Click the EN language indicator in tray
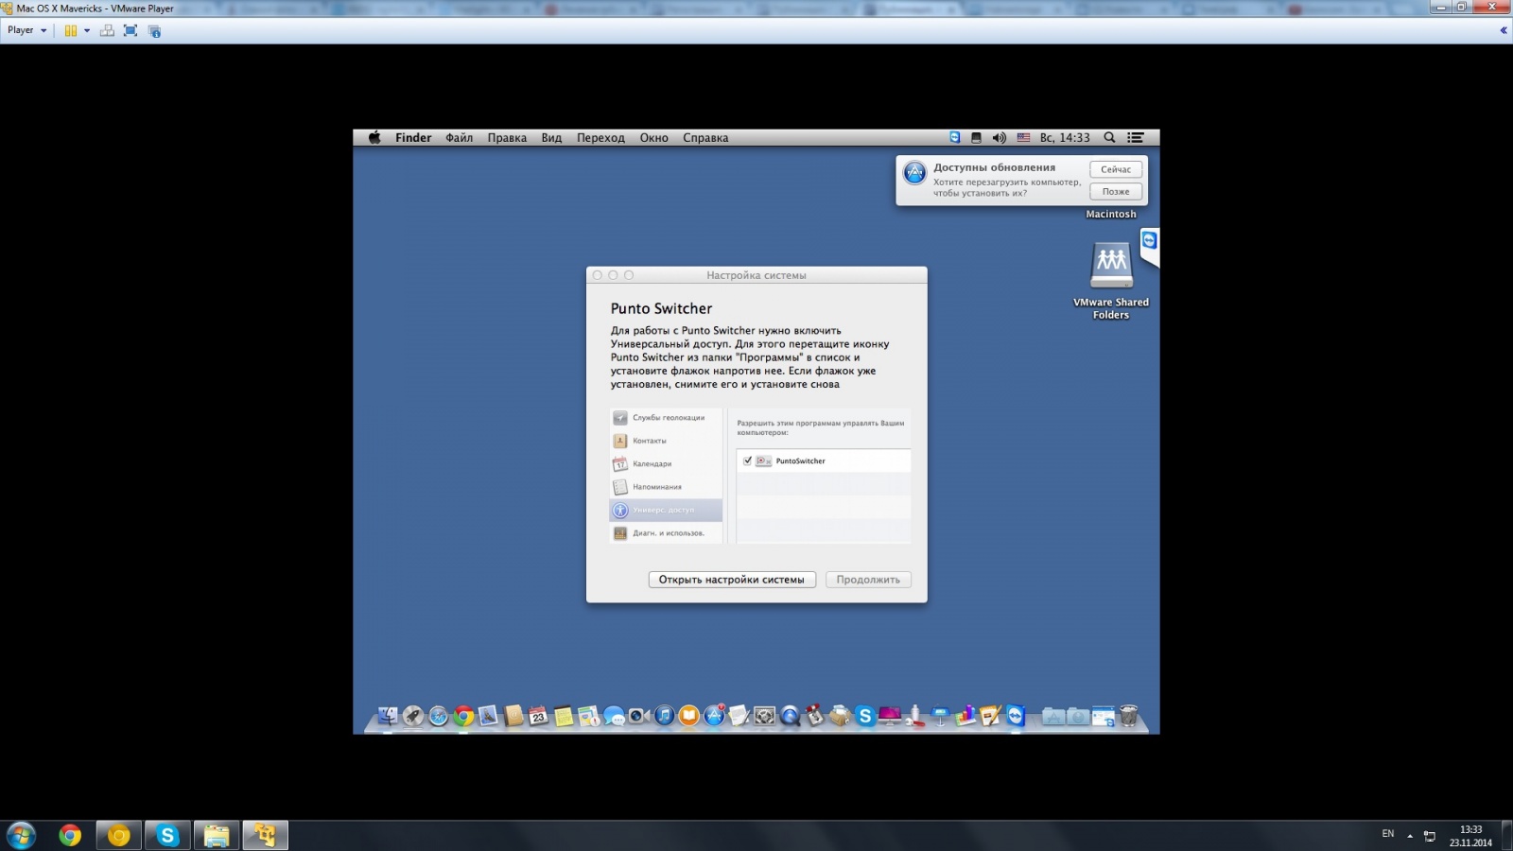 [x=1388, y=834]
